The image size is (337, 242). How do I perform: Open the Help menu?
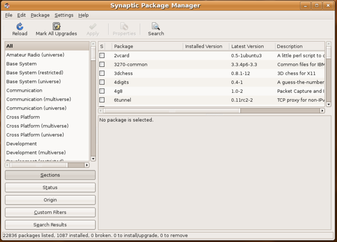pos(83,15)
